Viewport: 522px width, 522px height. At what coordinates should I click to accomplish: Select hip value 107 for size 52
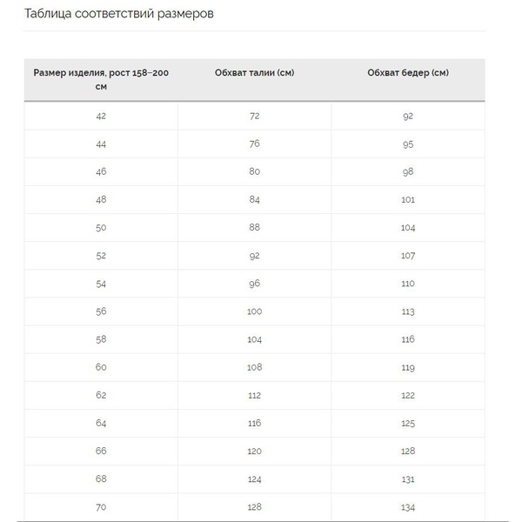(x=408, y=255)
